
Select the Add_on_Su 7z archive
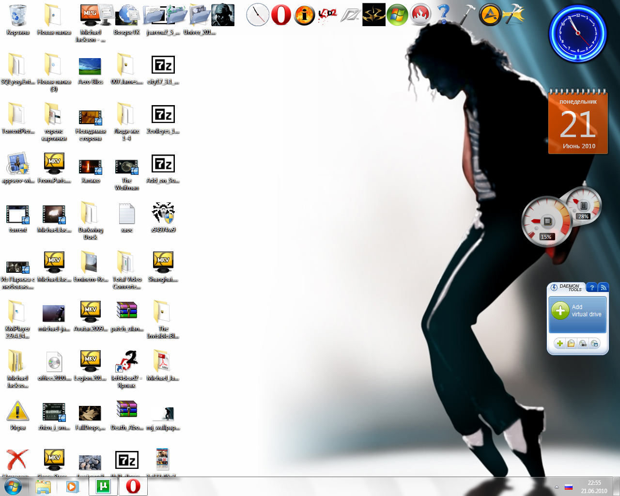tap(163, 168)
